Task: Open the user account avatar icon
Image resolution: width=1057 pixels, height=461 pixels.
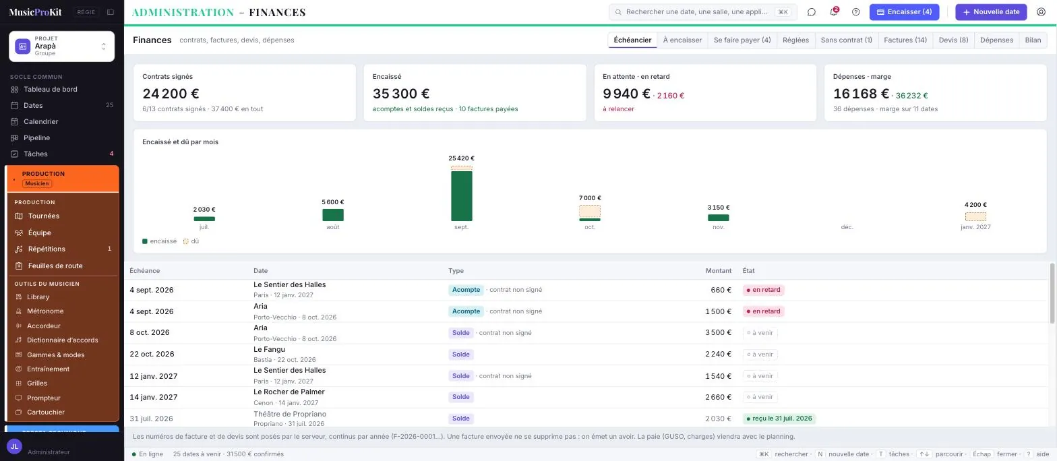Action: pos(1041,12)
